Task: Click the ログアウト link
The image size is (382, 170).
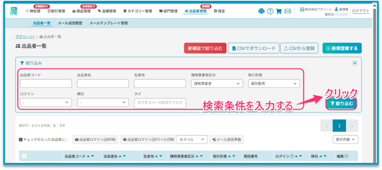Action: click(x=361, y=11)
